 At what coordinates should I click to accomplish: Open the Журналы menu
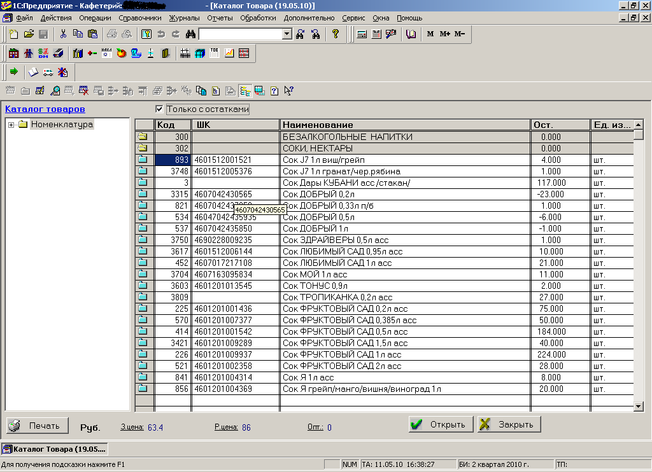(x=184, y=18)
